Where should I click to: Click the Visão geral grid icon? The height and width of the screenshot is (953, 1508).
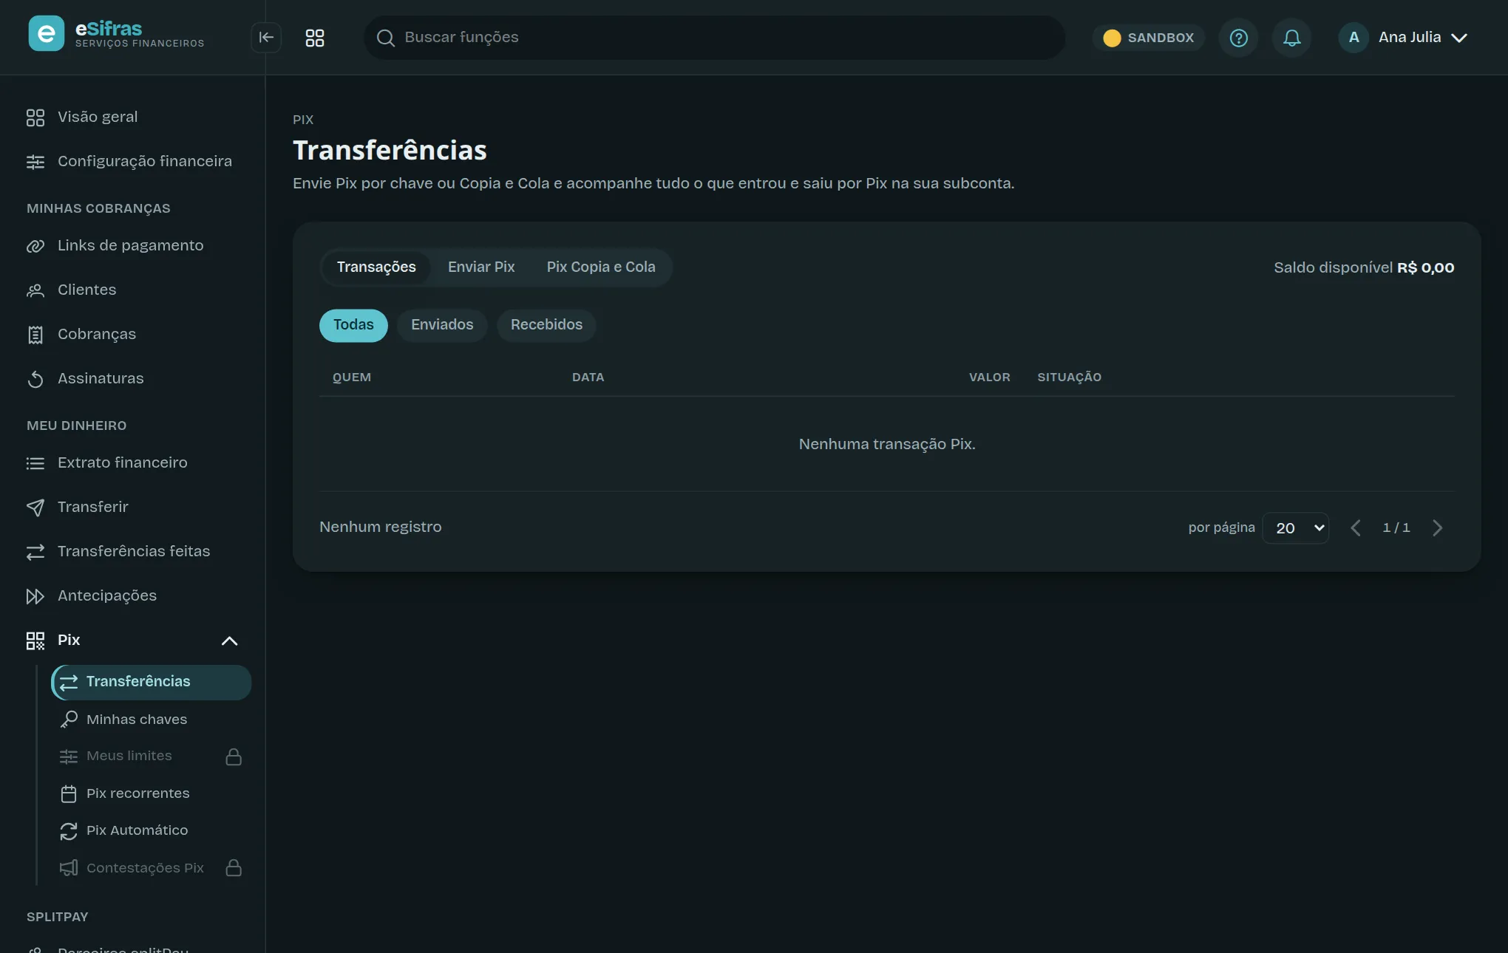[35, 117]
